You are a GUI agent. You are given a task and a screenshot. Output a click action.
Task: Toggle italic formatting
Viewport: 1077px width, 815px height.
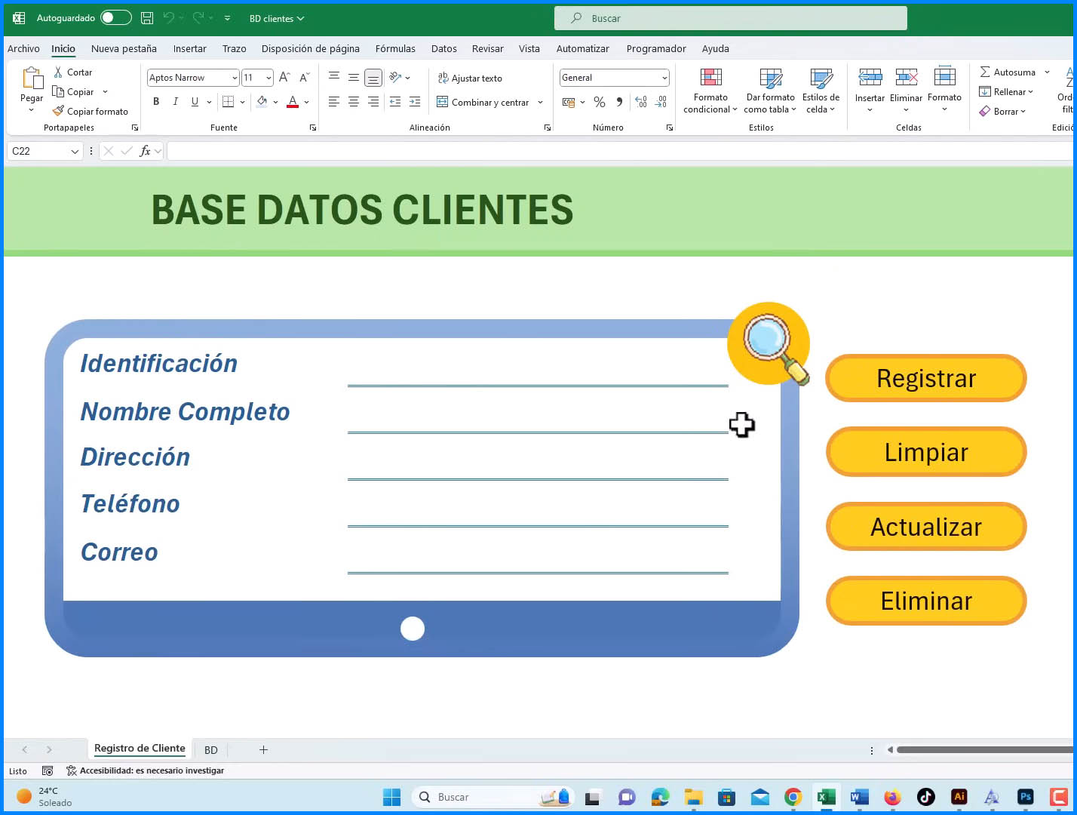click(x=175, y=101)
